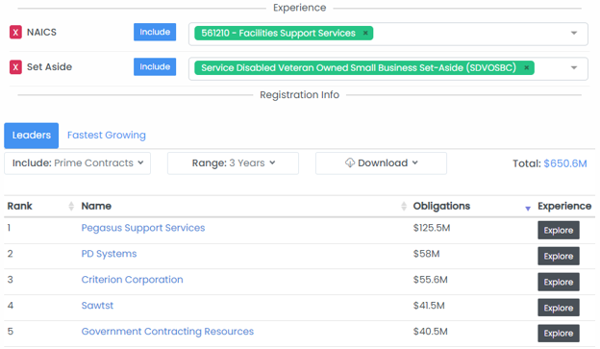The width and height of the screenshot is (600, 349).
Task: Remove the SDVOSBC set-aside tag
Action: click(527, 67)
